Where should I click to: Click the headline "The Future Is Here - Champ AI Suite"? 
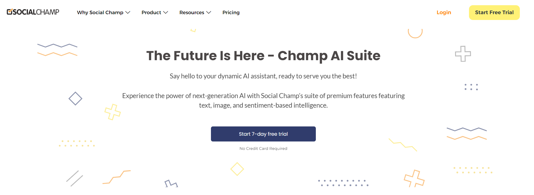pyautogui.click(x=264, y=56)
